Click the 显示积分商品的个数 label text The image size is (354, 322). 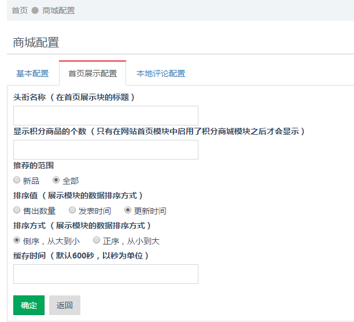coord(50,131)
